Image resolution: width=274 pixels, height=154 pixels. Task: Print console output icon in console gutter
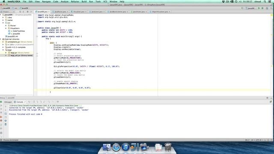(6, 121)
